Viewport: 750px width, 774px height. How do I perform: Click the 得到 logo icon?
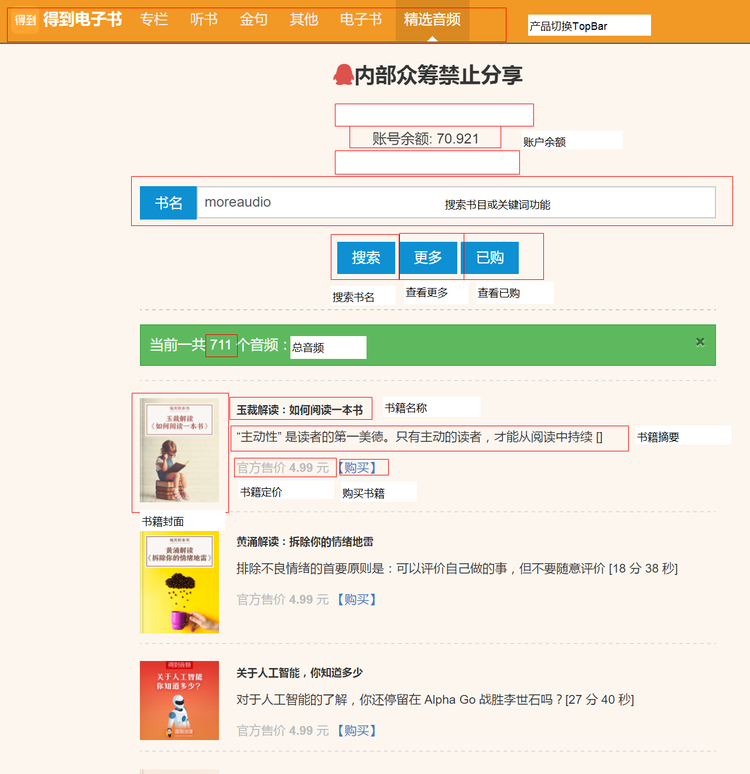point(25,20)
